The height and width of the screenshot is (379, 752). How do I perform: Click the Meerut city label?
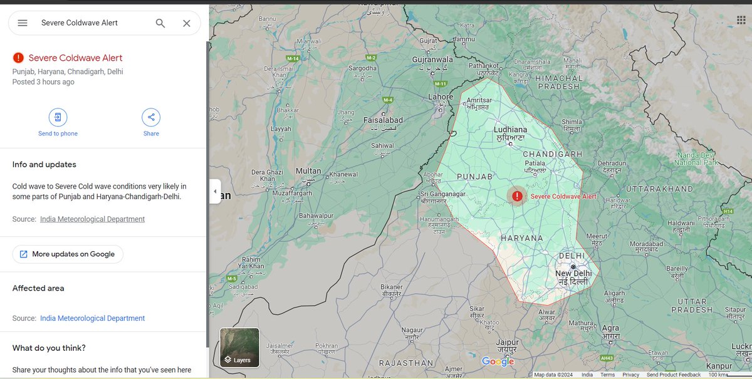pyautogui.click(x=597, y=236)
